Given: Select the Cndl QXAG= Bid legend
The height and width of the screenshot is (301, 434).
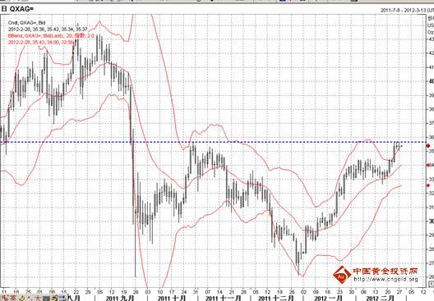Looking at the screenshot, I should [26, 23].
